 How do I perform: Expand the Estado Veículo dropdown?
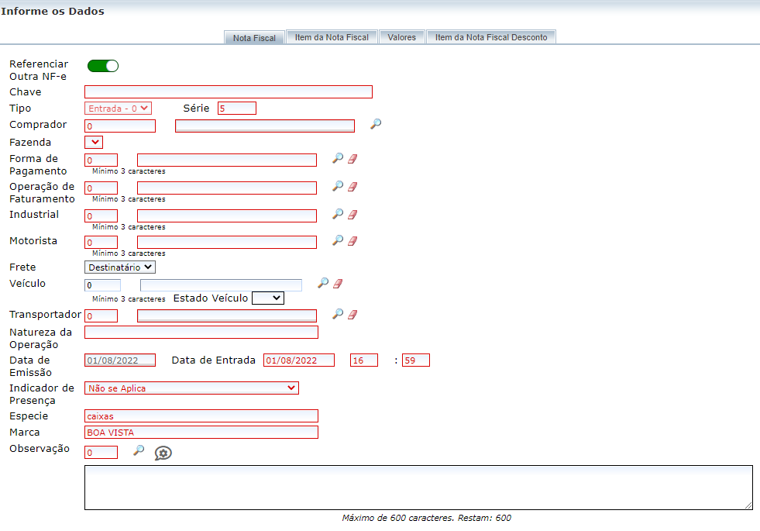[x=267, y=298]
